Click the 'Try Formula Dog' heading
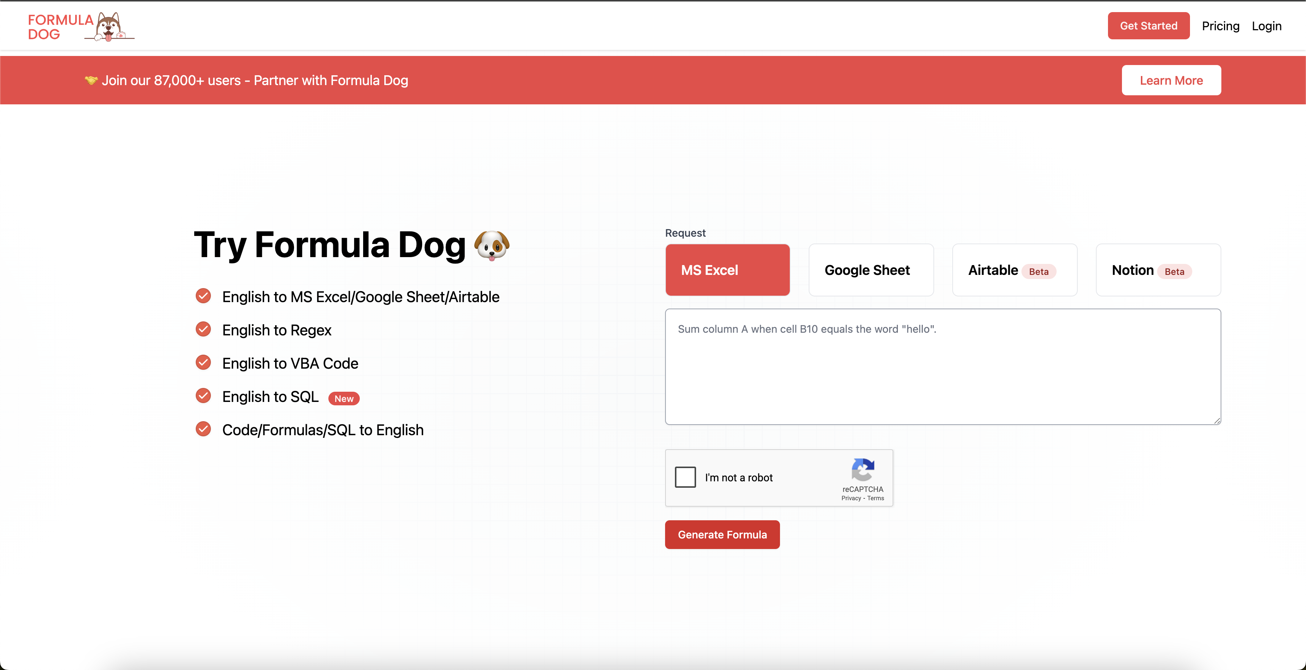This screenshot has width=1306, height=670. (330, 245)
